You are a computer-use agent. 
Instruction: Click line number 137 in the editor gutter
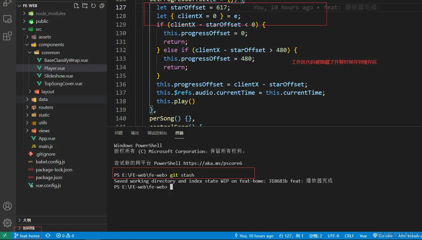pos(121,93)
